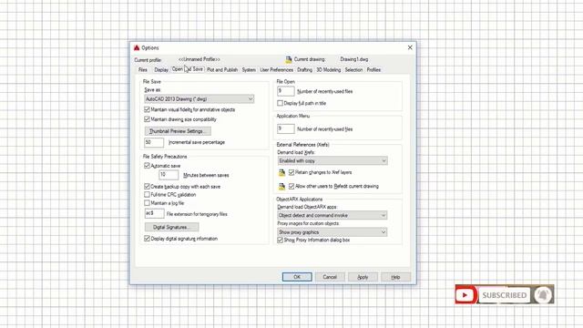Open the Save as file format dropdown
Viewport: 583px width, 328px height.
click(199, 99)
